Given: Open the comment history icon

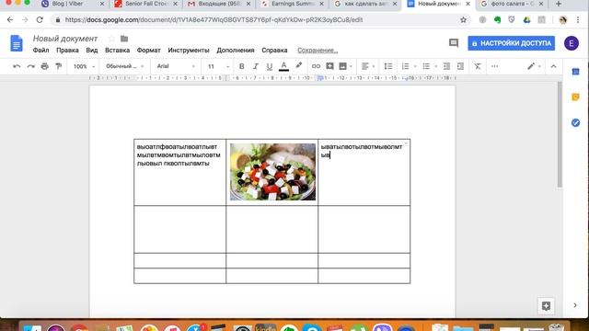Looking at the screenshot, I should (x=454, y=43).
